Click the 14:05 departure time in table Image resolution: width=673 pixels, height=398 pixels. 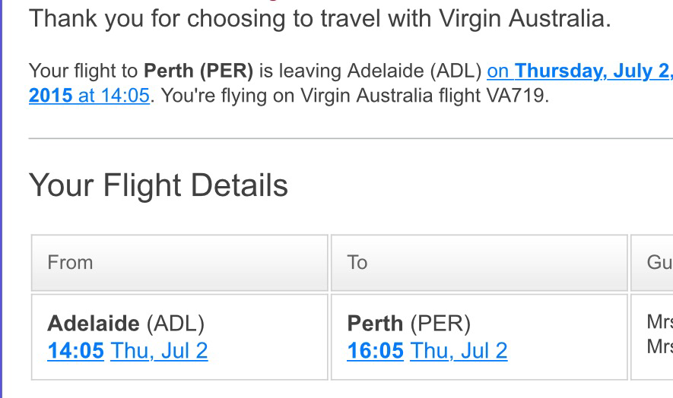75,351
